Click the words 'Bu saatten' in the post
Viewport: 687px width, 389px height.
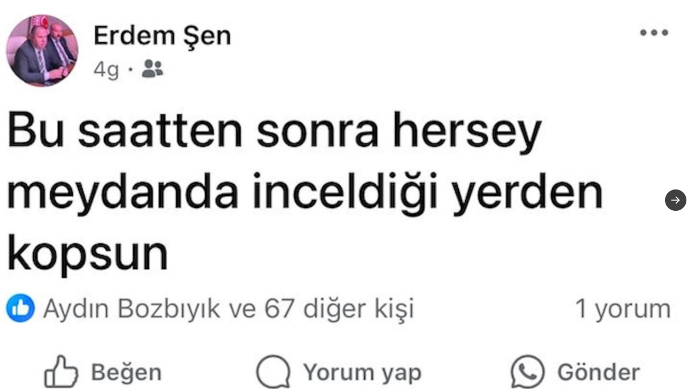(x=125, y=131)
